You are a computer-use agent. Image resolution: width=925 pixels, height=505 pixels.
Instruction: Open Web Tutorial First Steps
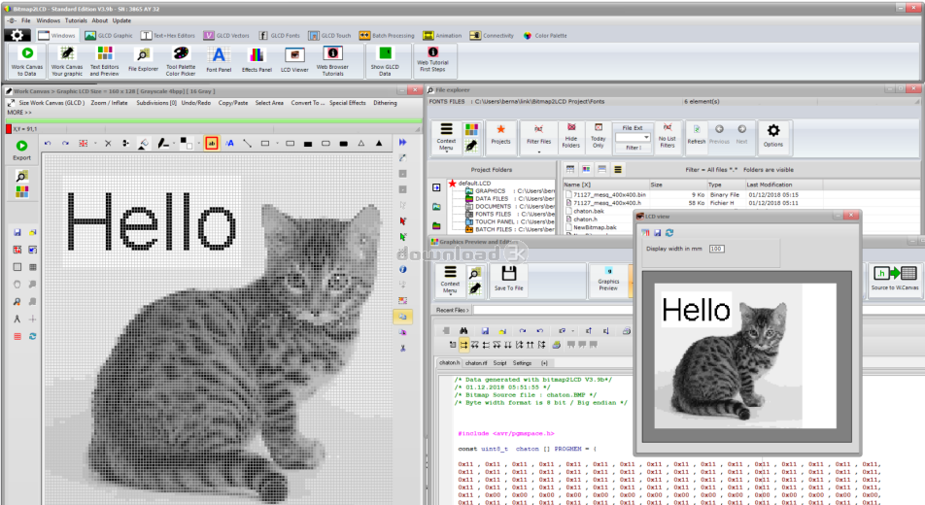click(432, 59)
